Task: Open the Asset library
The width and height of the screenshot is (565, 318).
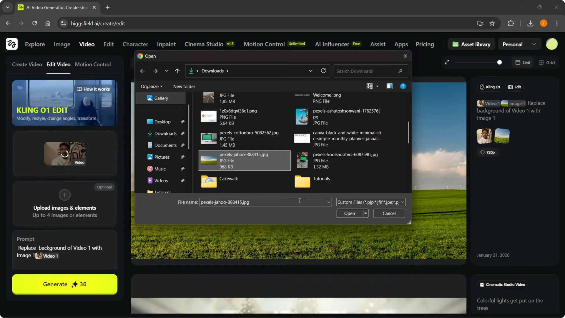Action: click(x=471, y=44)
